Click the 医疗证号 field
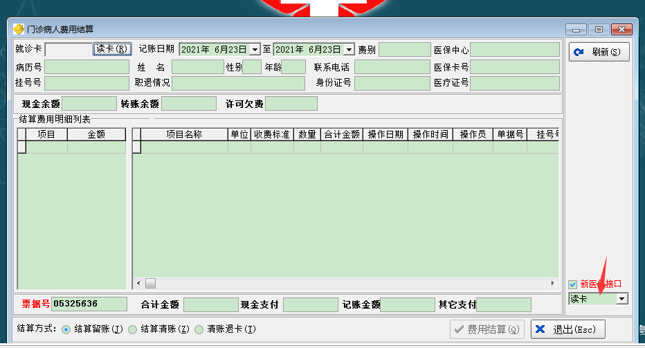 coord(515,83)
